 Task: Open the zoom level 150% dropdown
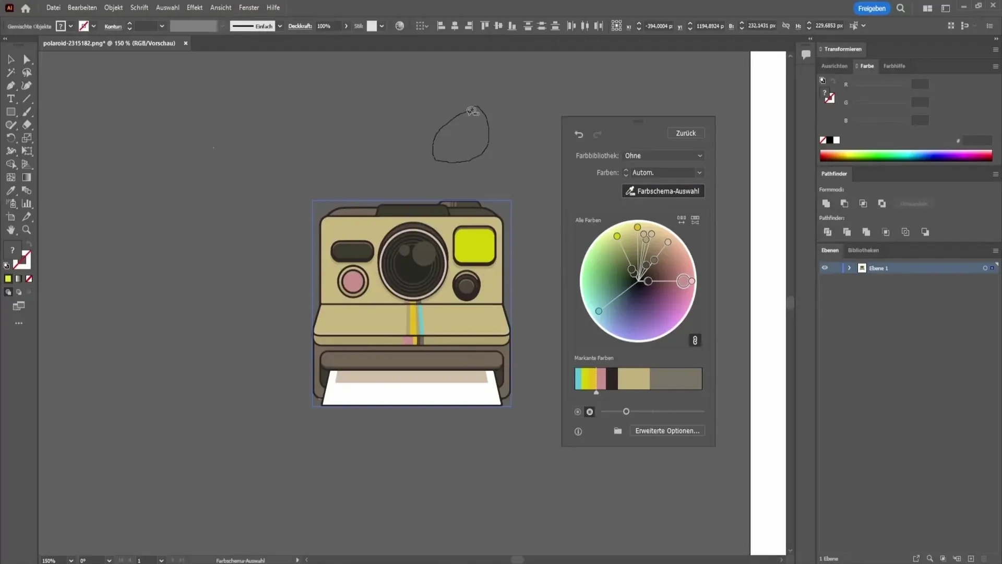(71, 560)
